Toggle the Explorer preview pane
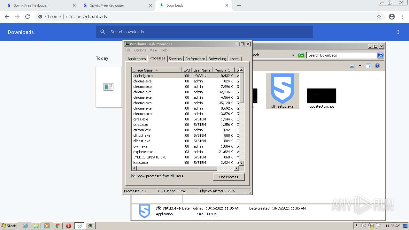Screen dimensions: 409x230 tap(368, 66)
